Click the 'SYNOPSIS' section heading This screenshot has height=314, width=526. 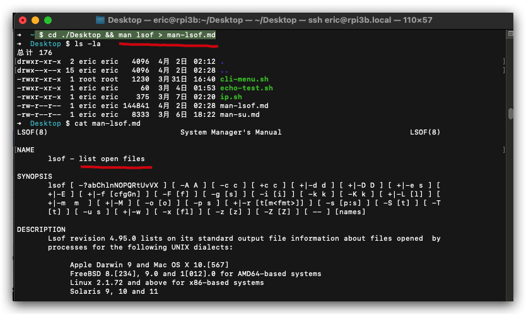click(35, 176)
